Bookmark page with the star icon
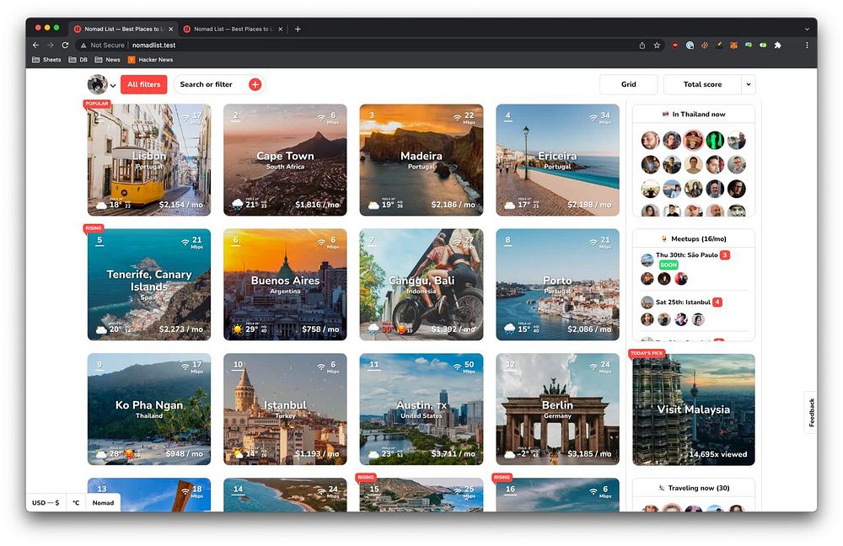The width and height of the screenshot is (843, 546). [x=657, y=45]
